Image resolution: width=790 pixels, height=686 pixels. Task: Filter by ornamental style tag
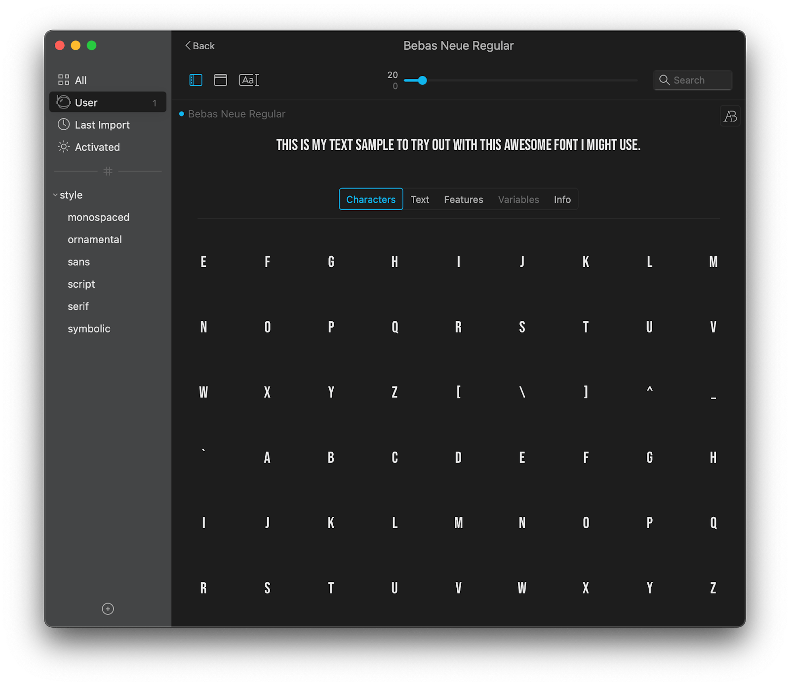[95, 239]
